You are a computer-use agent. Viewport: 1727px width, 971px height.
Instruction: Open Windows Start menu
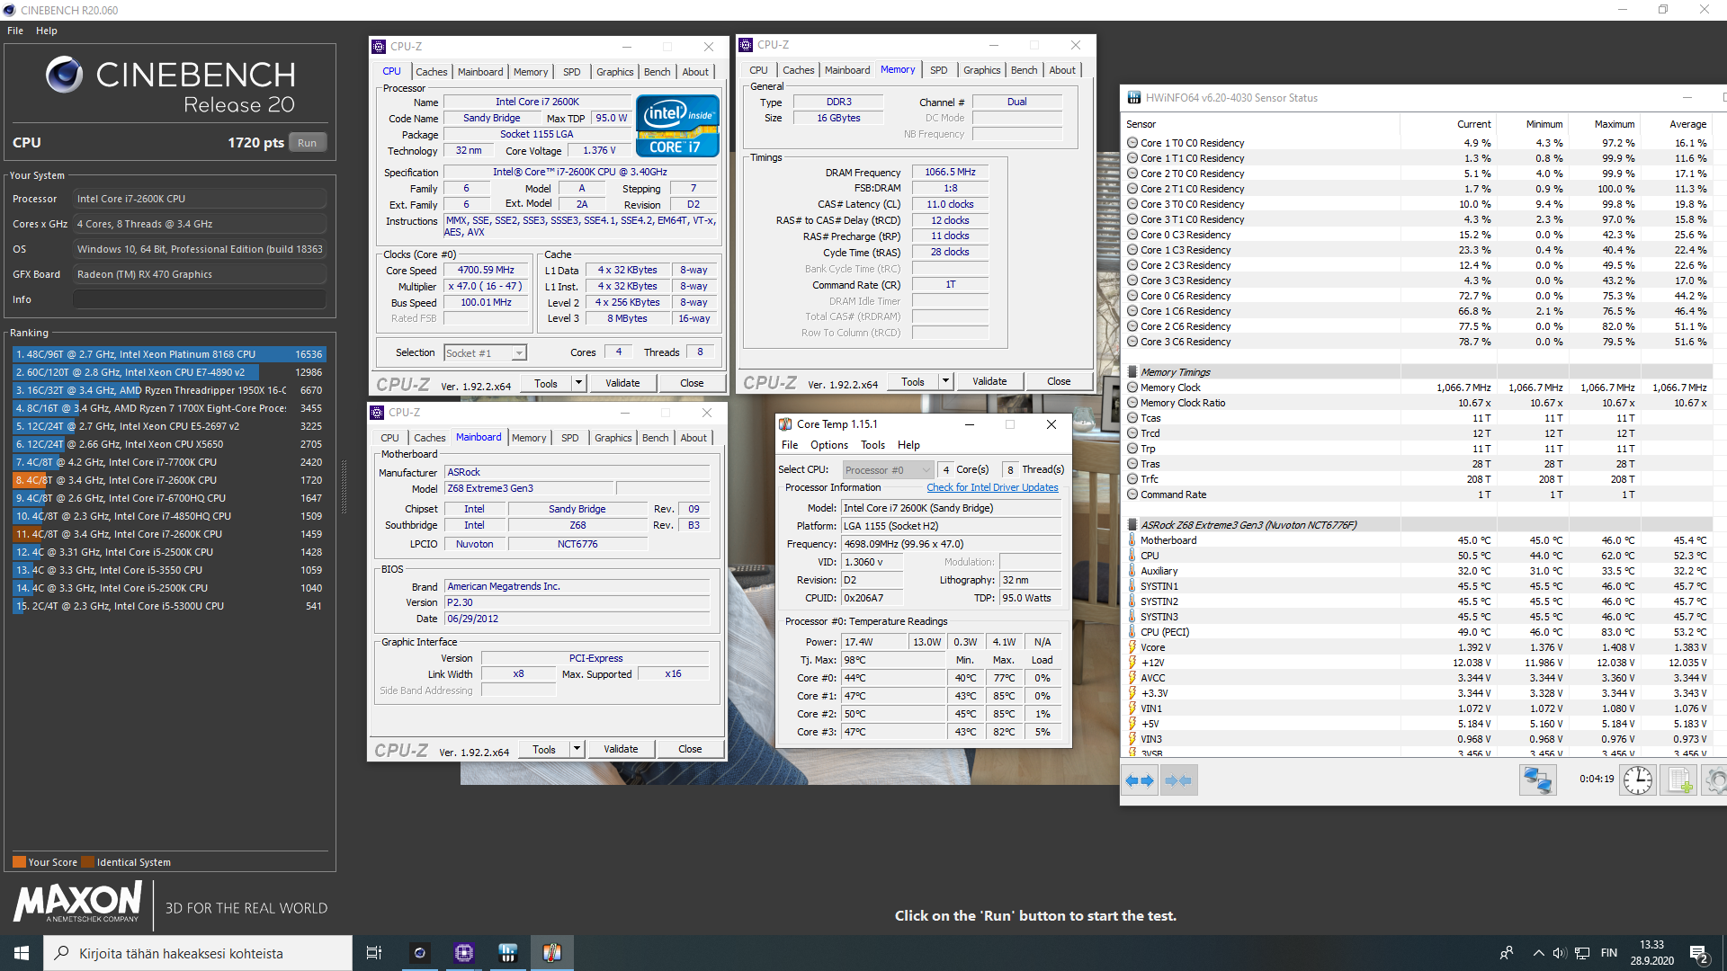22,953
